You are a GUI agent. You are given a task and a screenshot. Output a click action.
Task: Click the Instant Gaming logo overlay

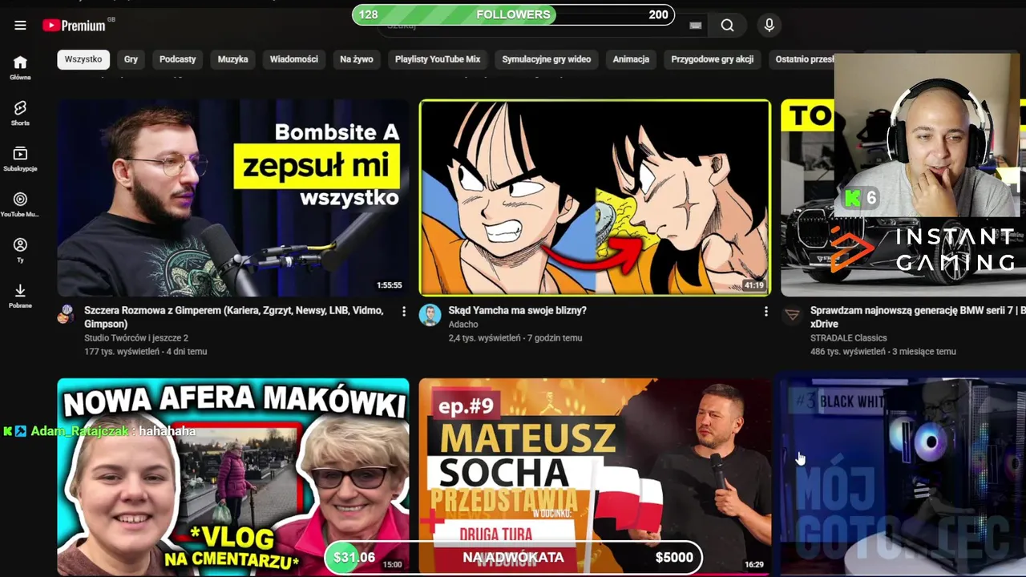pyautogui.click(x=923, y=249)
